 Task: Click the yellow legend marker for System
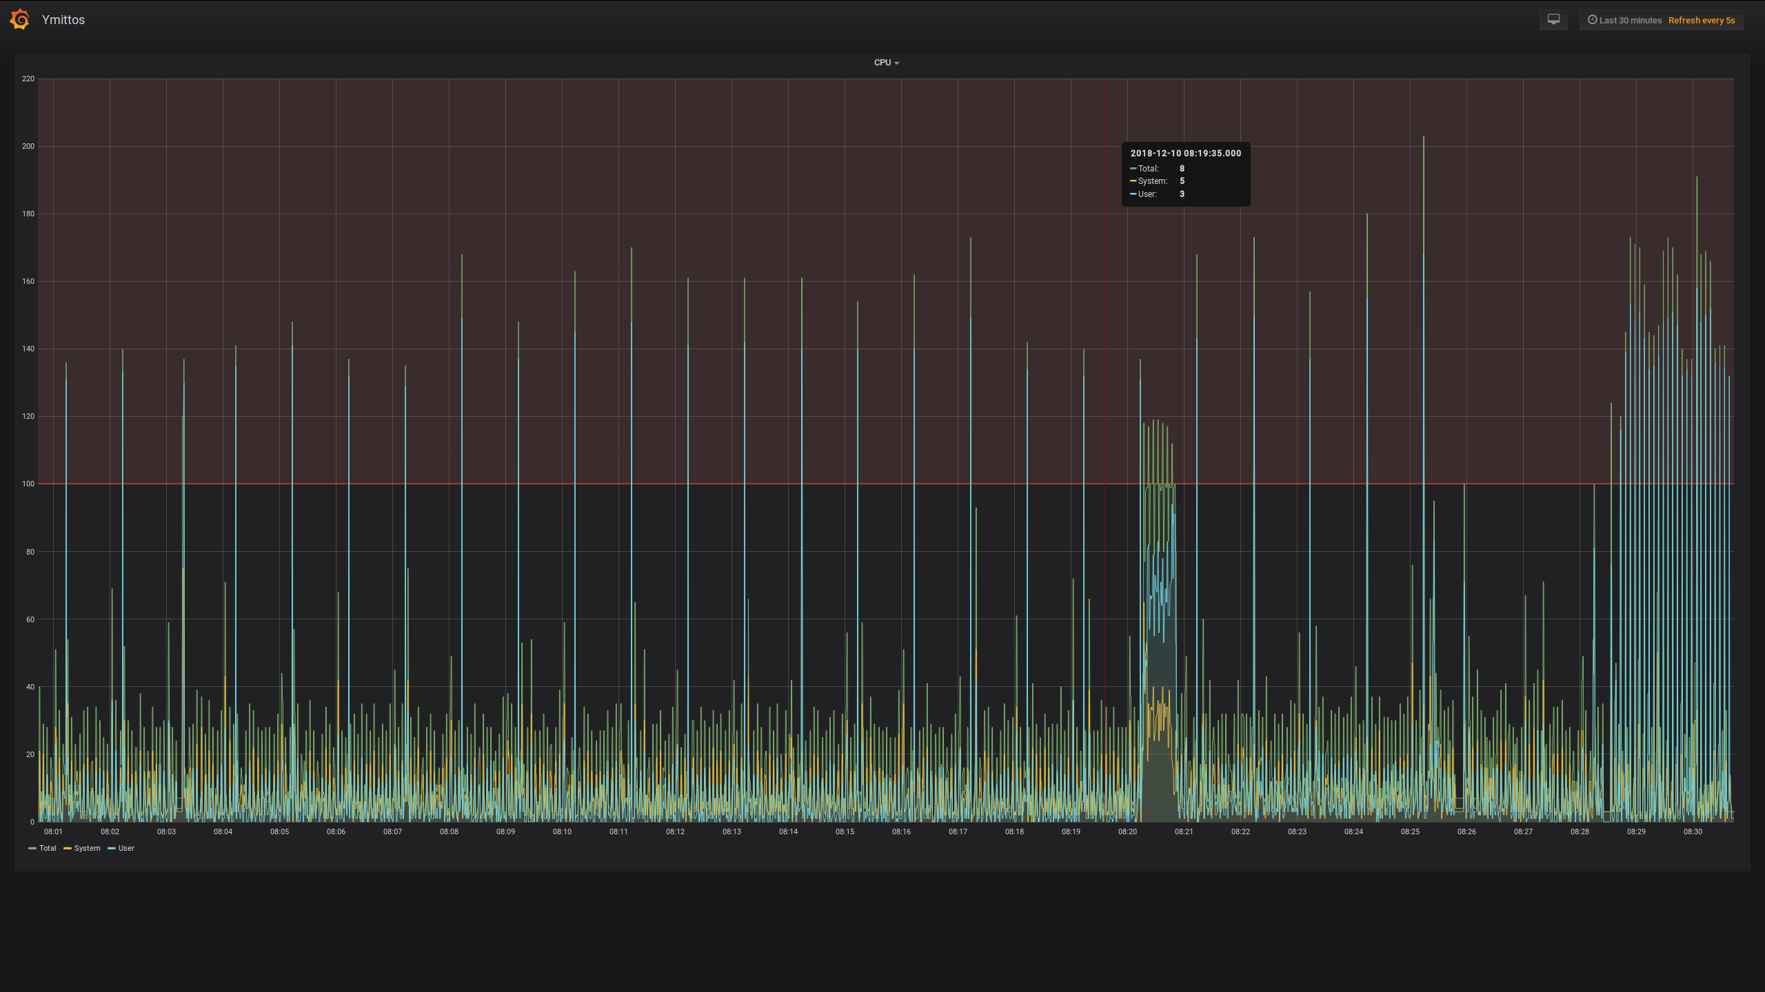pyautogui.click(x=66, y=848)
